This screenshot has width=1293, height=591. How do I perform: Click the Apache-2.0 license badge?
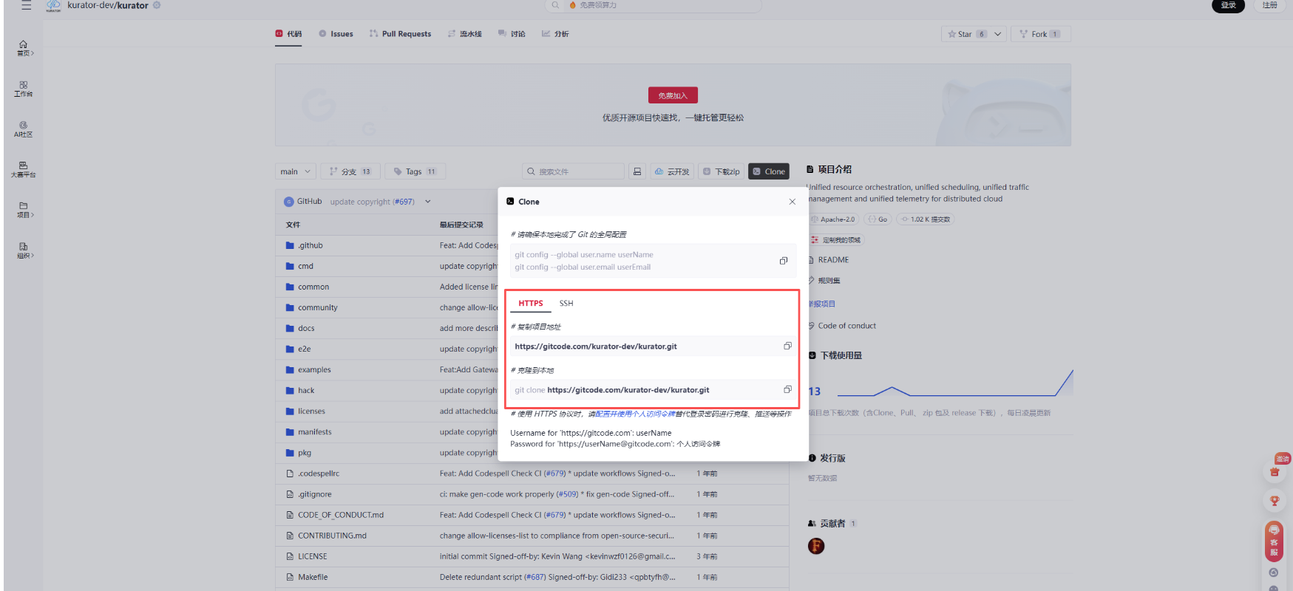[834, 219]
